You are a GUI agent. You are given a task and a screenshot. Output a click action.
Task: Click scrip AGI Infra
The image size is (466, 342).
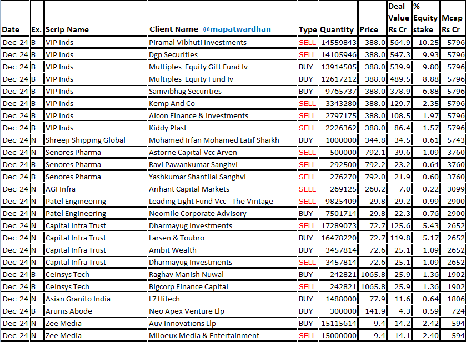click(61, 189)
